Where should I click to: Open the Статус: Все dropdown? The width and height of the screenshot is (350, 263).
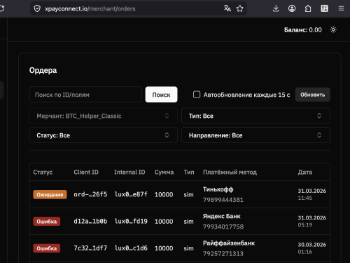104,135
